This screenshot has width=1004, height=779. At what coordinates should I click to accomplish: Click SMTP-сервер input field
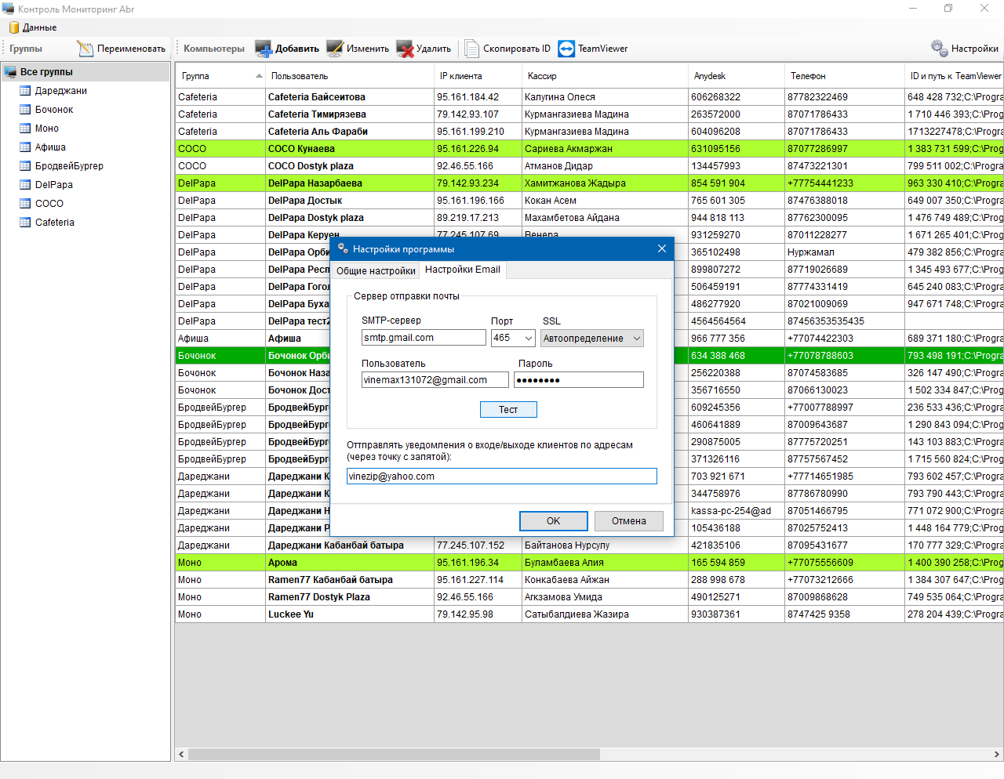tap(424, 338)
